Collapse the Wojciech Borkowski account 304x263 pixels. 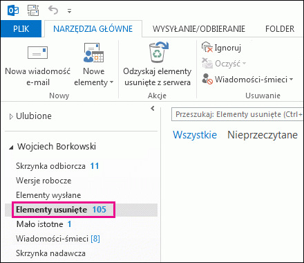pos(11,147)
